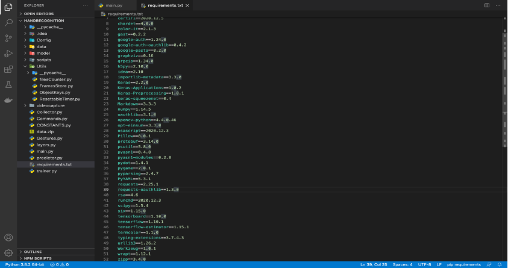Image resolution: width=508 pixels, height=268 pixels.
Task: Open CONSTANTS.py file
Action: click(55, 125)
